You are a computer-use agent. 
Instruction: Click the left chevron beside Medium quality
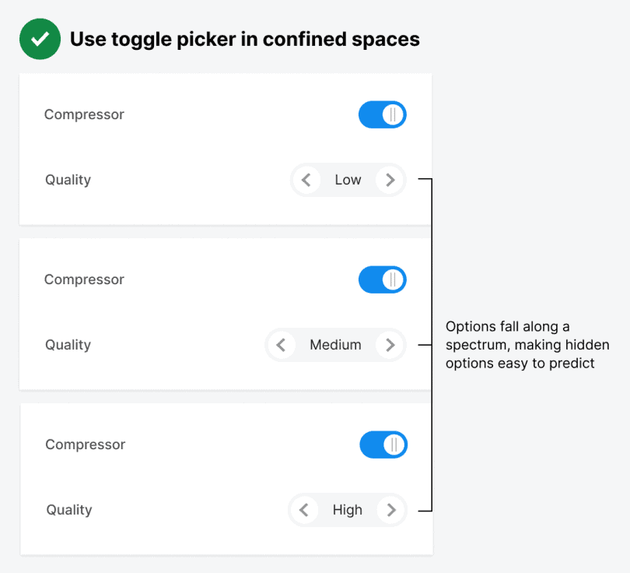(x=282, y=345)
